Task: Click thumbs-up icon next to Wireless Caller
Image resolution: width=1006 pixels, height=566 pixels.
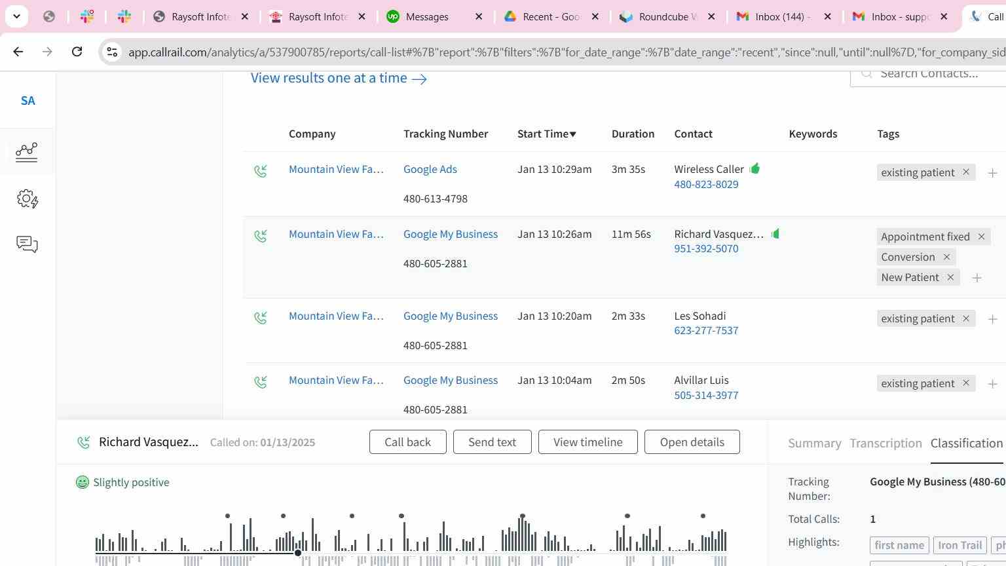Action: coord(754,168)
